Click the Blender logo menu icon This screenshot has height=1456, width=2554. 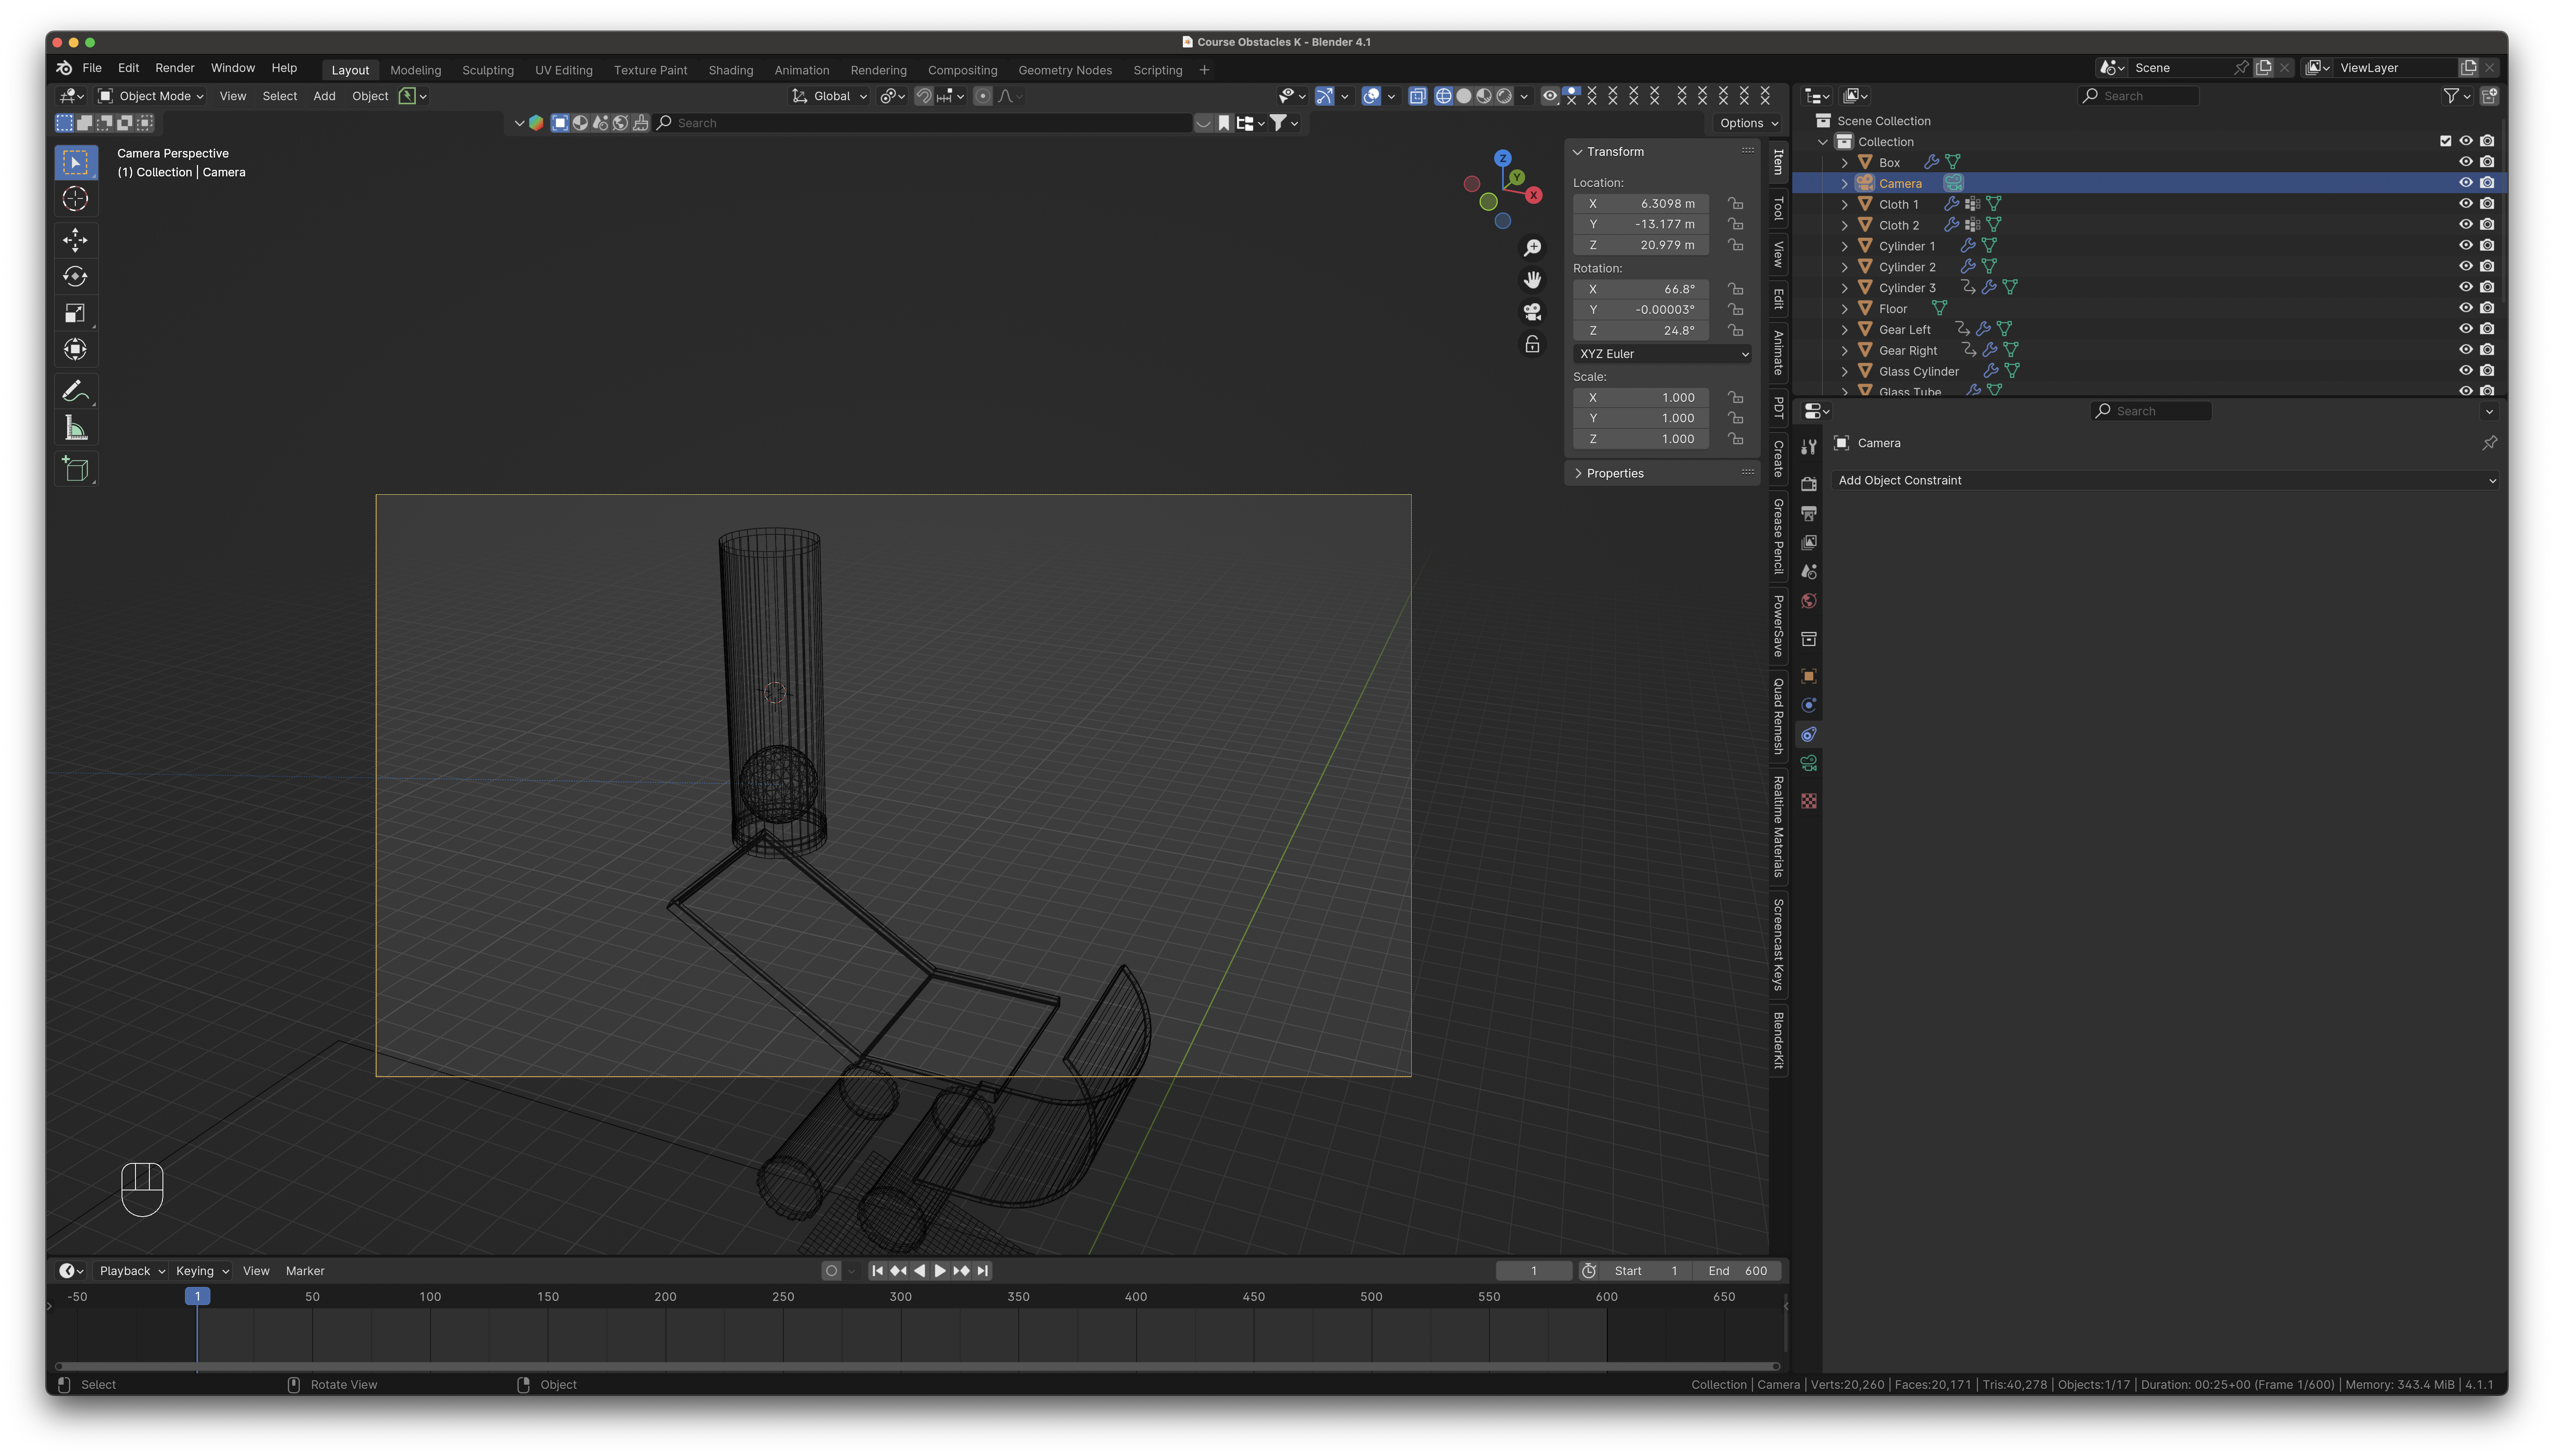(64, 68)
